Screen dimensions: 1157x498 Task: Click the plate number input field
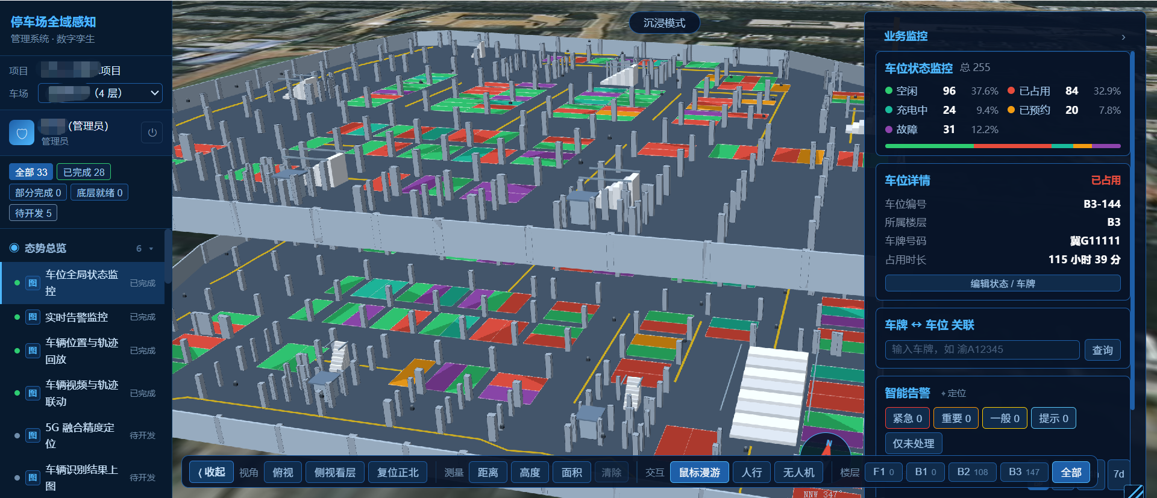tap(982, 350)
